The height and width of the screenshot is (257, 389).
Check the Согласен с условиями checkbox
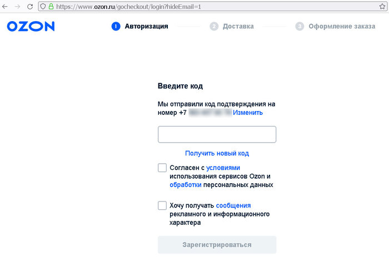click(162, 168)
